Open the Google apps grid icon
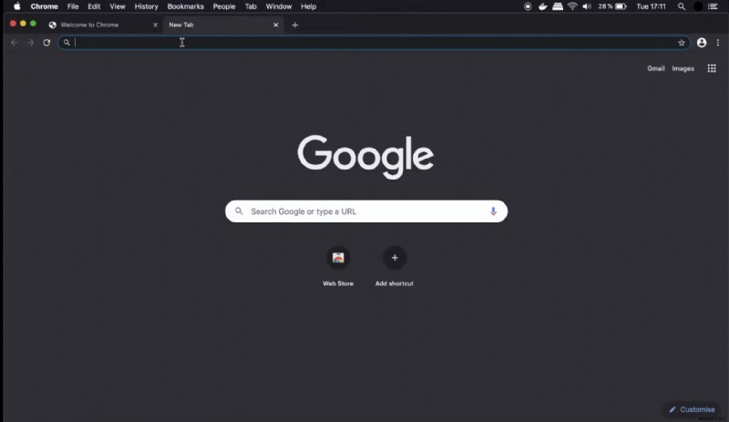 [712, 68]
